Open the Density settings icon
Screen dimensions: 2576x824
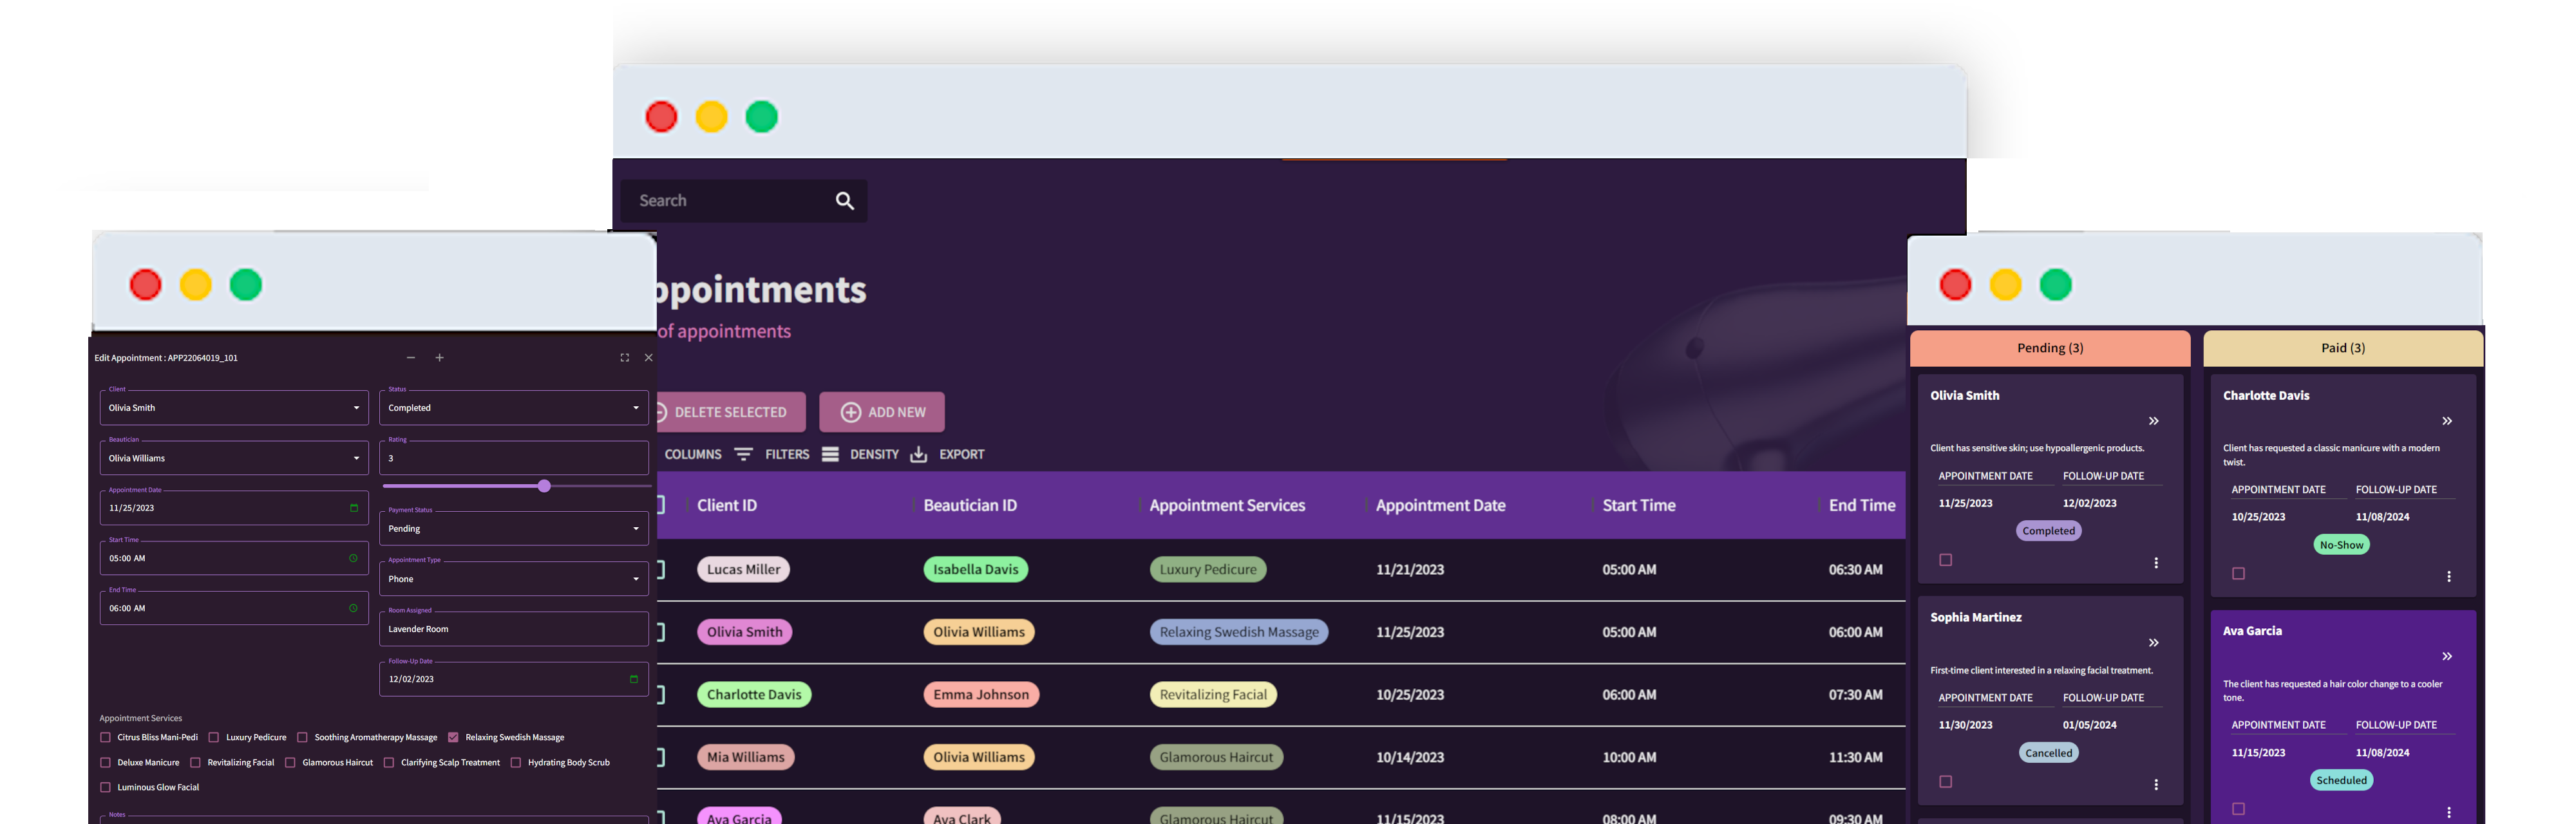[x=830, y=454]
